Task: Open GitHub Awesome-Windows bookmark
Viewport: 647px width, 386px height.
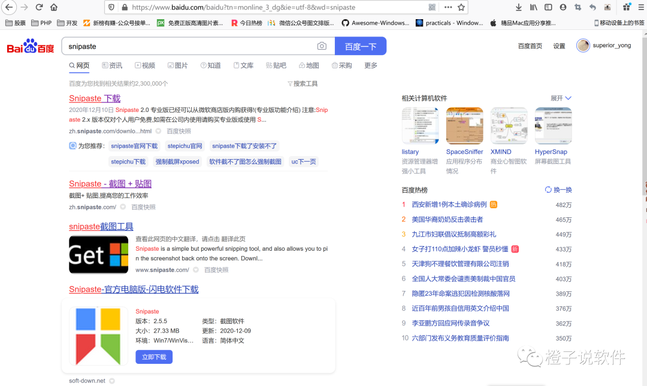Action: coord(375,23)
